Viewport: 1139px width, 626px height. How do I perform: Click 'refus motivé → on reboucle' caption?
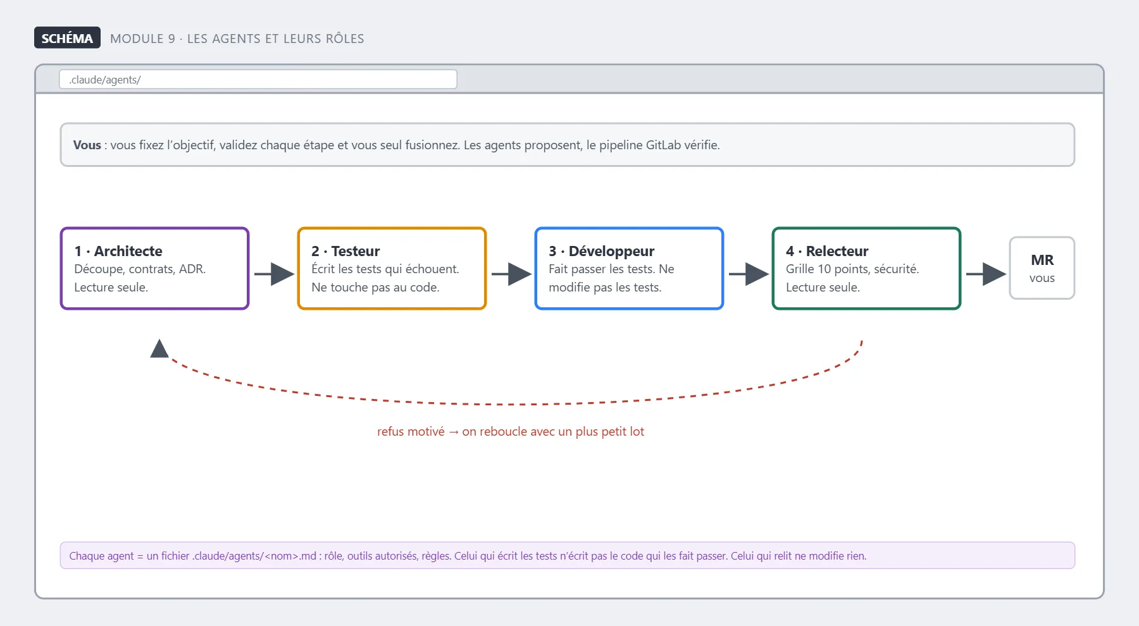(511, 431)
